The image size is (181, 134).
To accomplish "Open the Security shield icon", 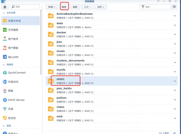I will pos(5,118).
